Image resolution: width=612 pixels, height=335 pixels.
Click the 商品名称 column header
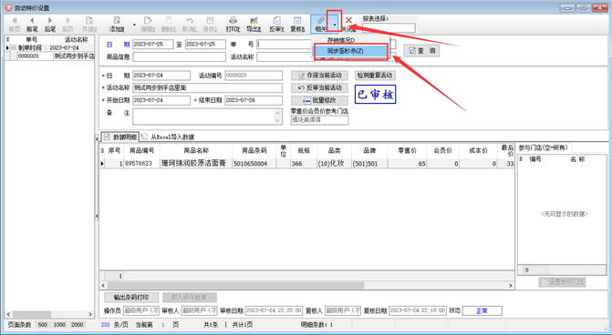(196, 150)
